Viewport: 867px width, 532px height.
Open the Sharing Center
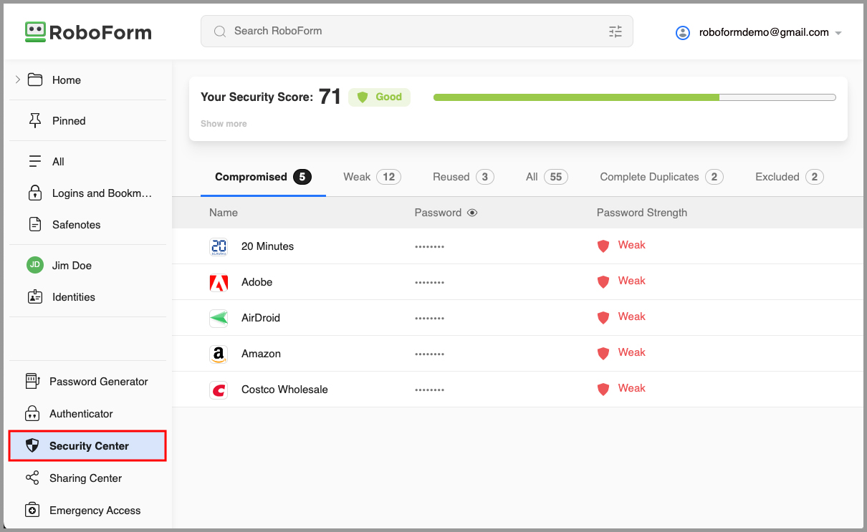point(85,478)
